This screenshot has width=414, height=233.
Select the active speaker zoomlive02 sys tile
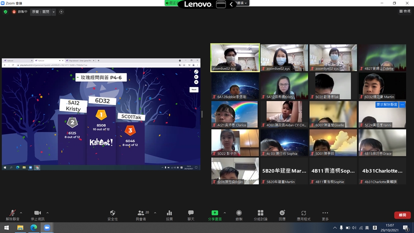coord(235,58)
